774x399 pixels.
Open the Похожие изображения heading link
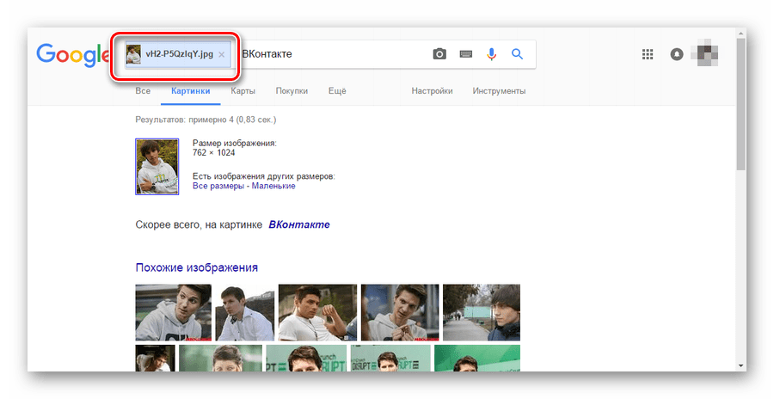coord(196,267)
